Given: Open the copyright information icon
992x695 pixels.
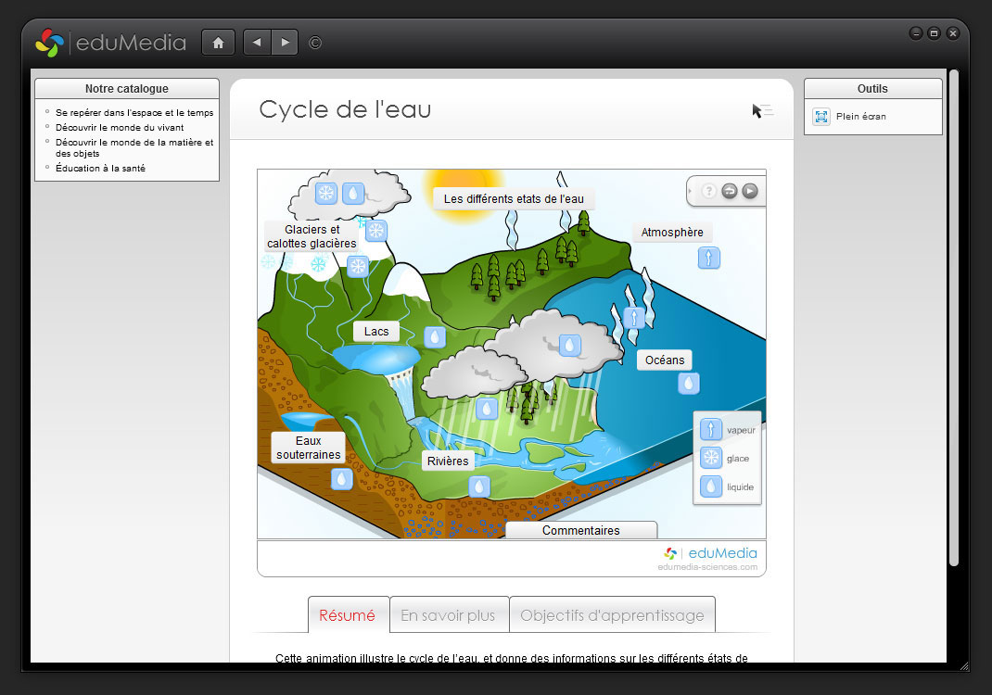Looking at the screenshot, I should tap(315, 43).
